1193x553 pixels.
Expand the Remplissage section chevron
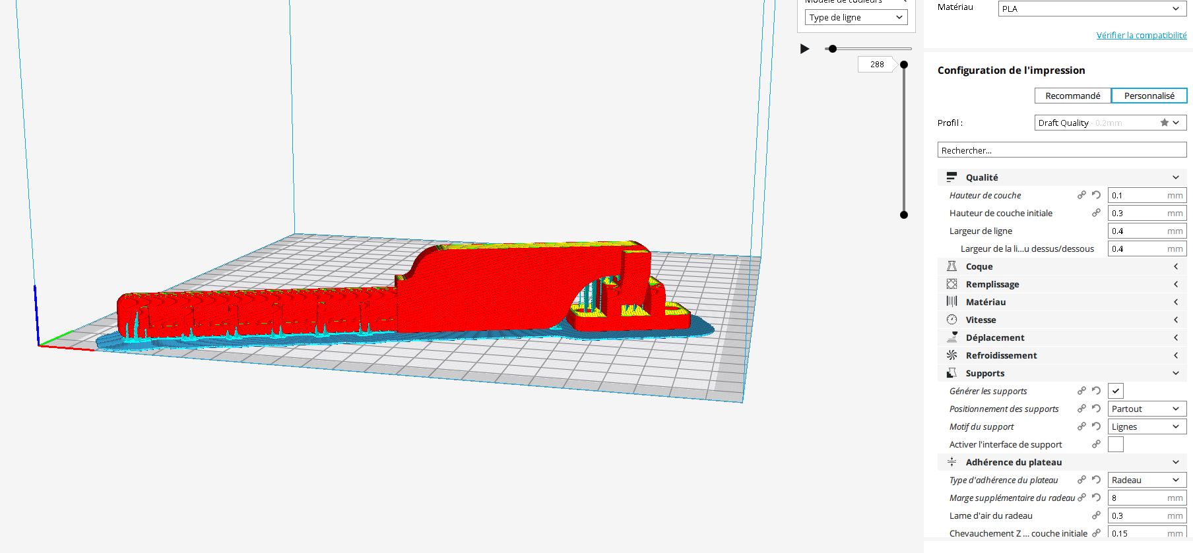[1176, 284]
